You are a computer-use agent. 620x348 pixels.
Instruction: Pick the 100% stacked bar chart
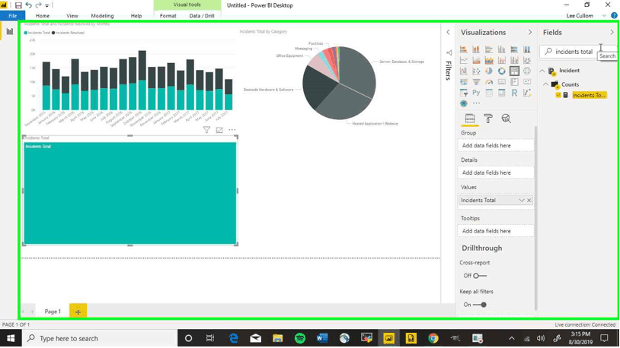pyautogui.click(x=514, y=49)
